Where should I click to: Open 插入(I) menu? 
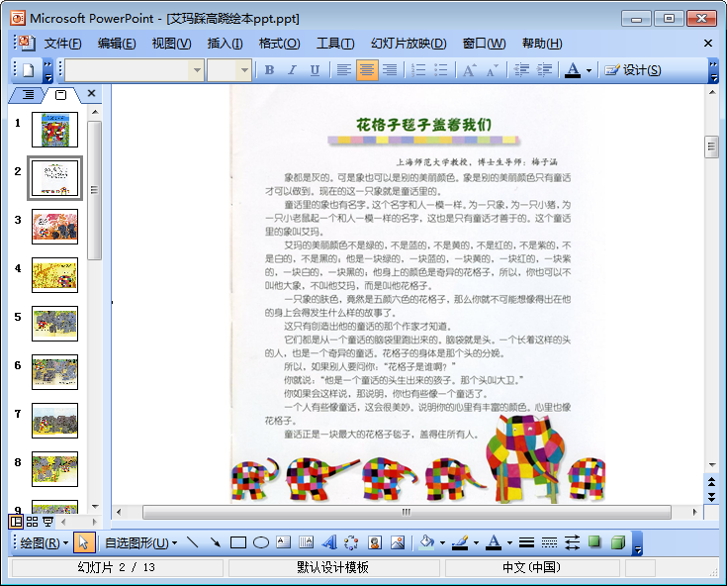tap(225, 44)
